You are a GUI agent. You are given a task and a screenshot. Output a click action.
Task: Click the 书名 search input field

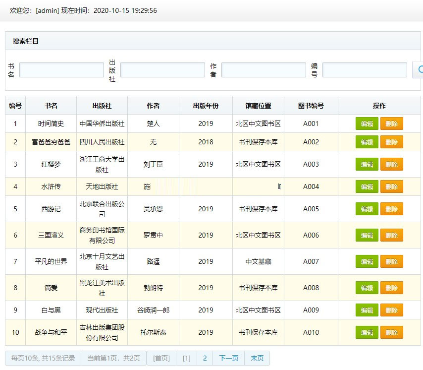click(61, 70)
